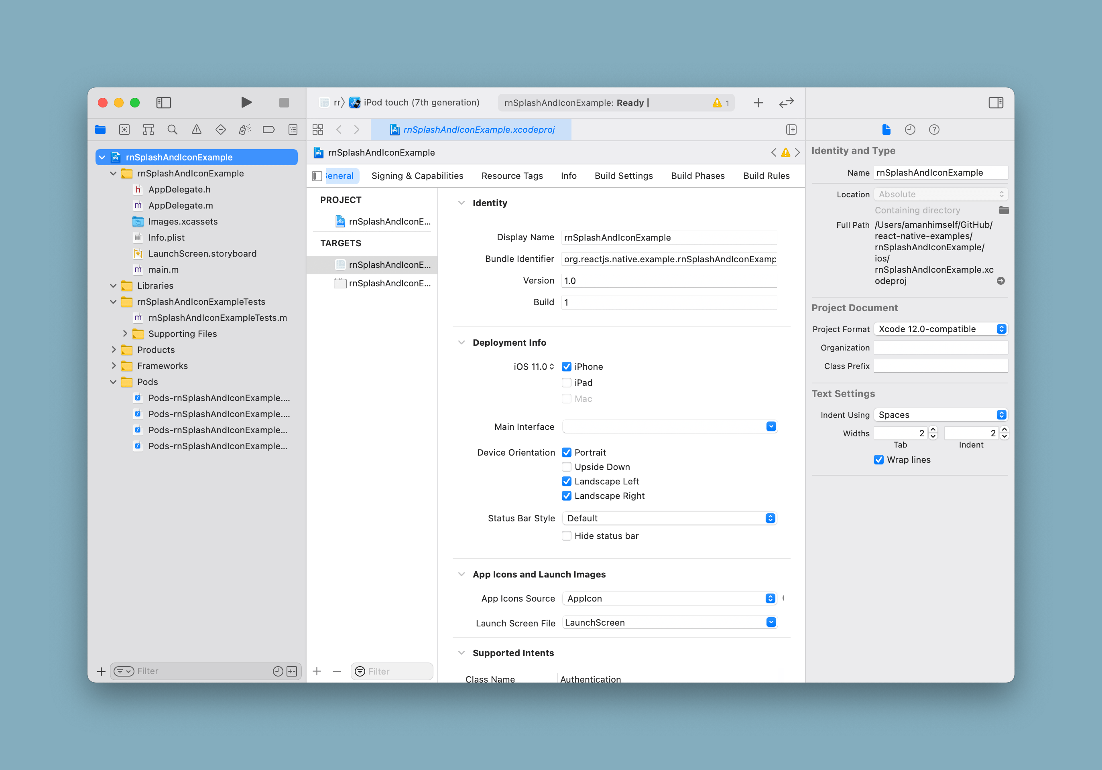
Task: Run the project with the Play button
Action: coord(246,102)
